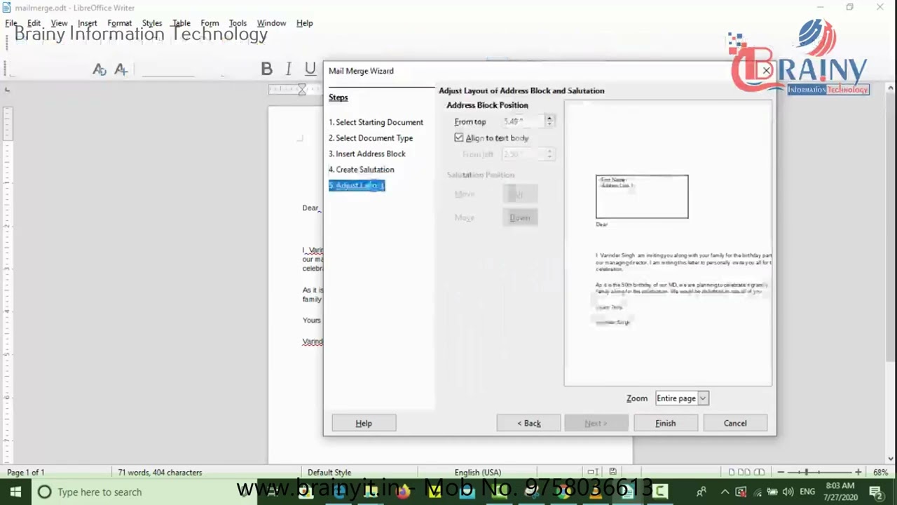Viewport: 897px width, 505px height.
Task: Open the Table menu
Action: [x=181, y=23]
